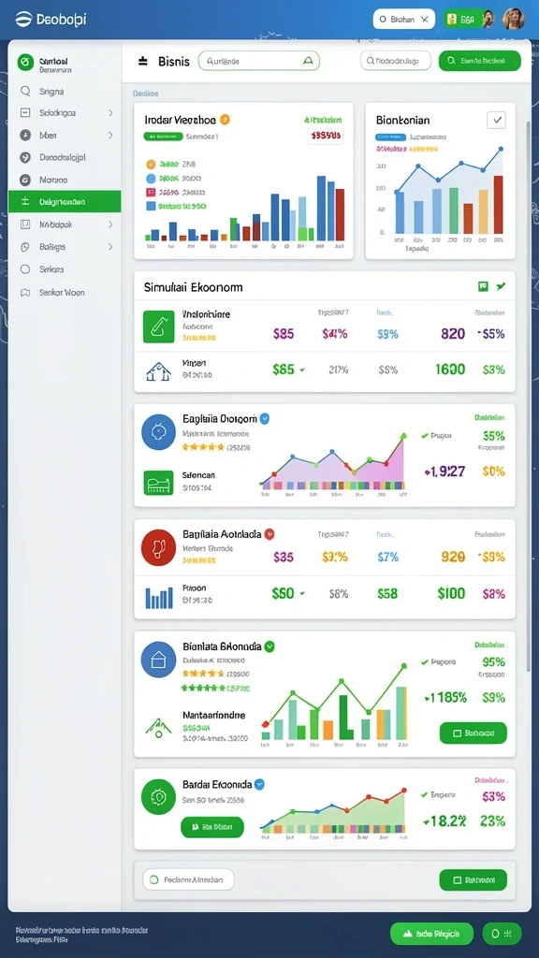Click the green circular Bardai Ekonodia icon

158,797
